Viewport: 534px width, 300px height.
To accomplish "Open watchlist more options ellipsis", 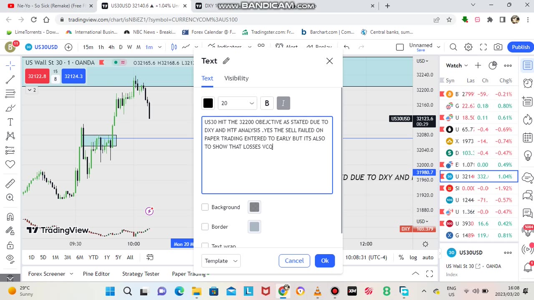I will tap(508, 65).
